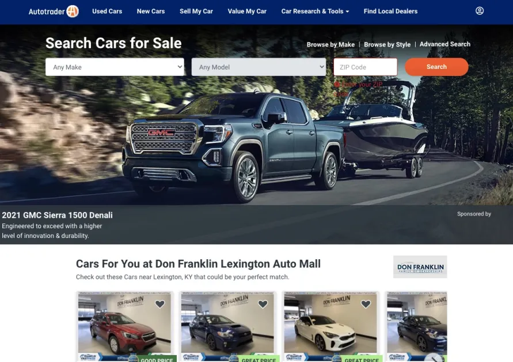Open the Browse by Style link
Screen dimensions: 513x362
pos(387,44)
